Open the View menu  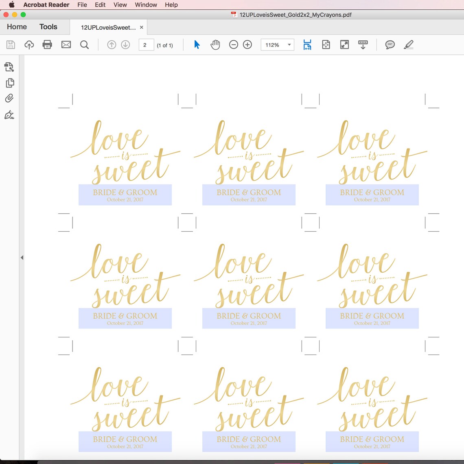tap(120, 4)
